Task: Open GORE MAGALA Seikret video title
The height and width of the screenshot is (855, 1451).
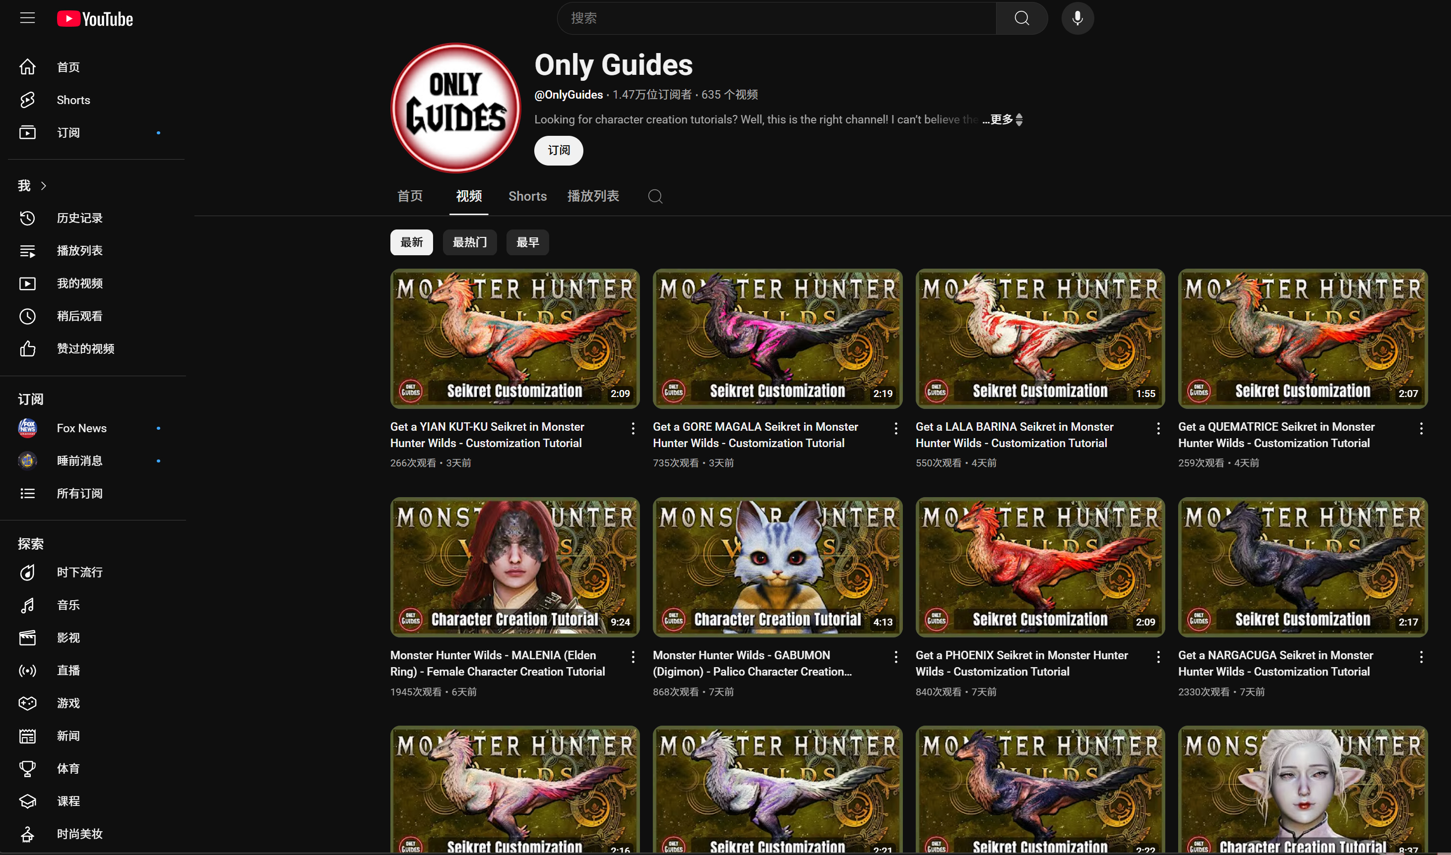Action: click(755, 436)
